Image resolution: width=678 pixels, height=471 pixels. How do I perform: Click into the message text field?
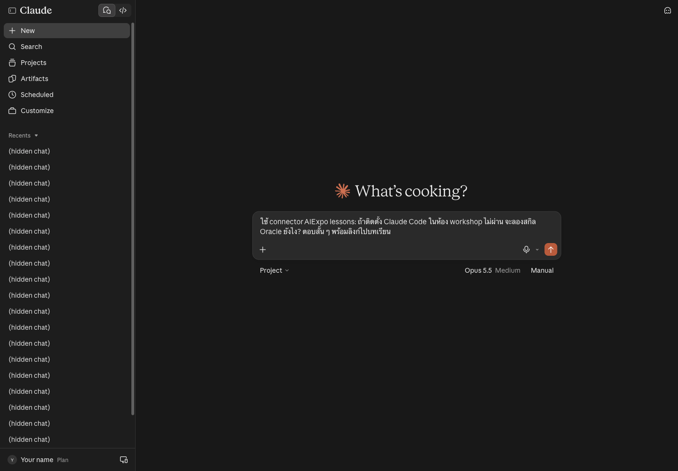407,227
